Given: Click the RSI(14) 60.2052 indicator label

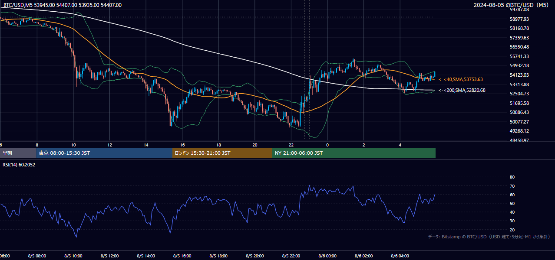Looking at the screenshot, I should point(19,165).
